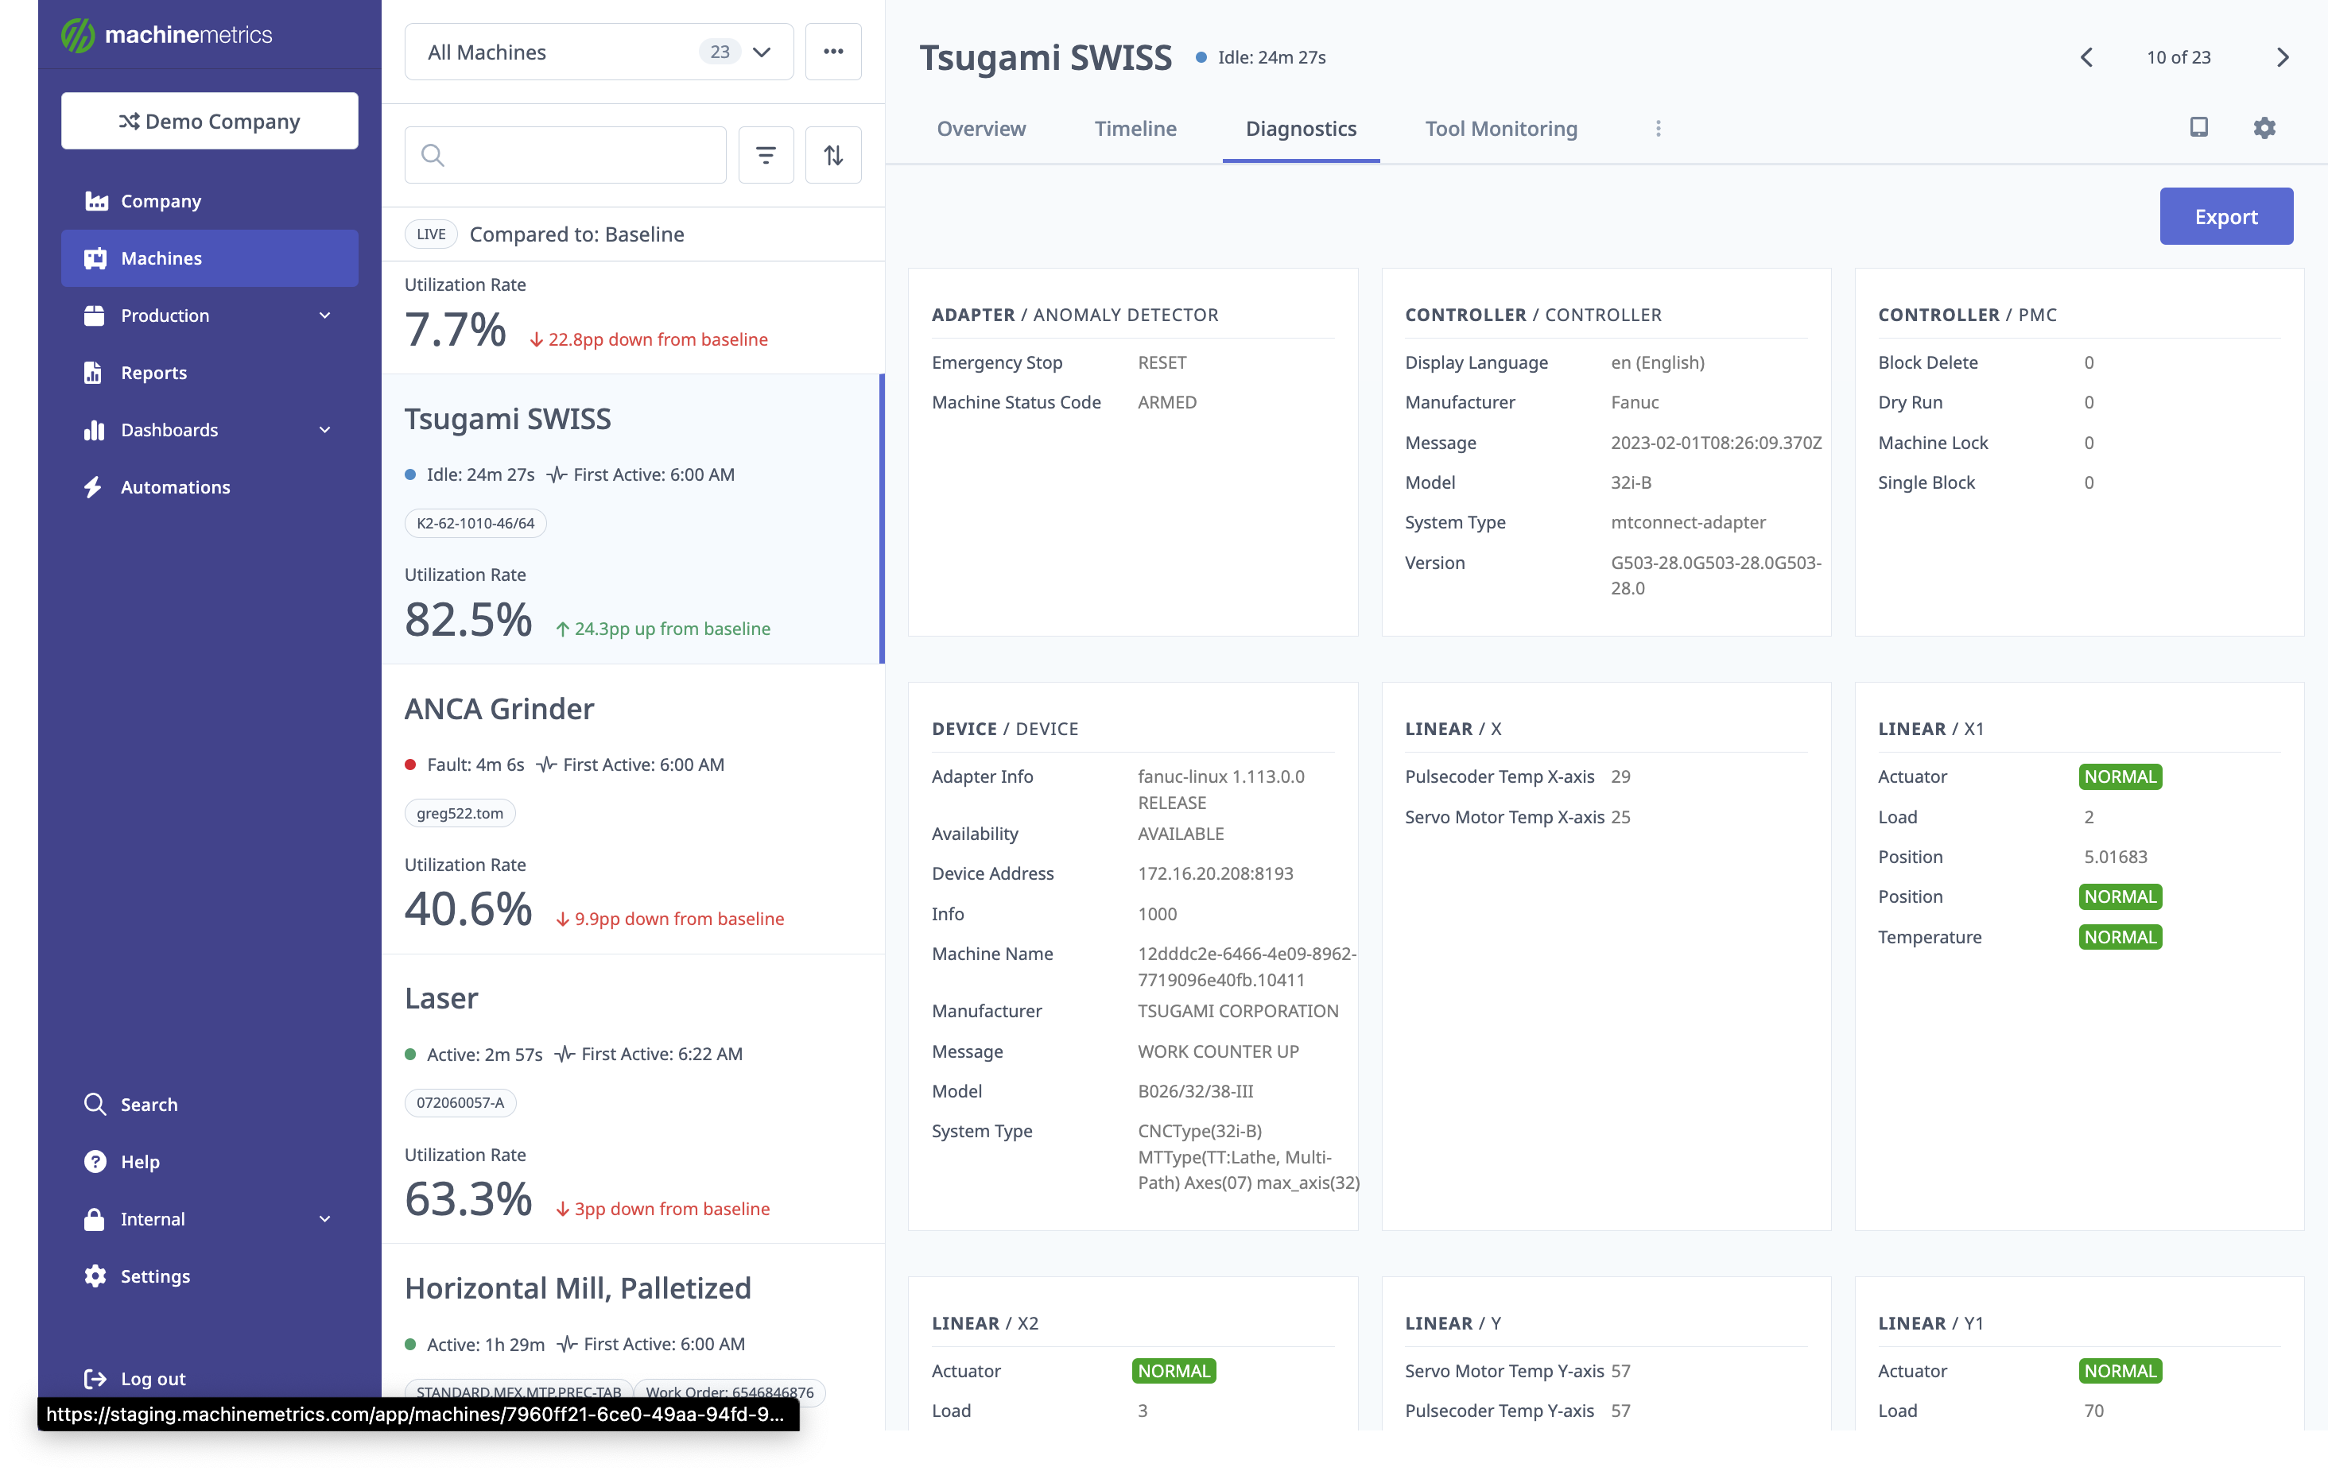Click the Y1 Actuator NORMAL badge
This screenshot has height=1475, width=2328.
coord(2120,1369)
